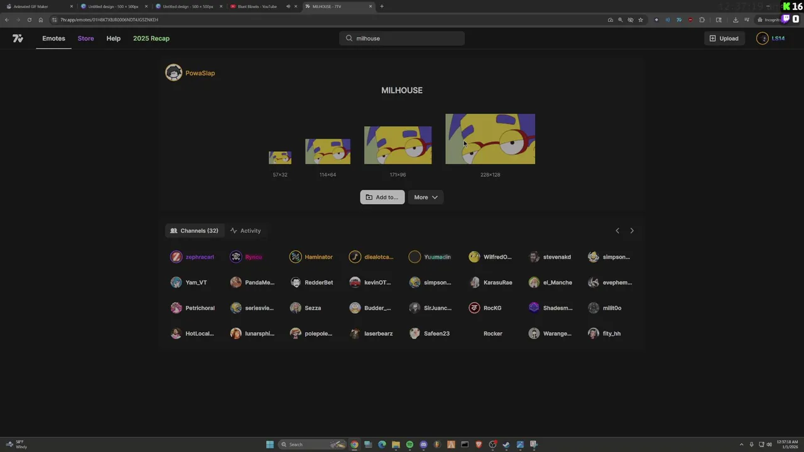Viewport: 804px width, 452px height.
Task: Open Spotify from the taskbar
Action: (x=410, y=444)
